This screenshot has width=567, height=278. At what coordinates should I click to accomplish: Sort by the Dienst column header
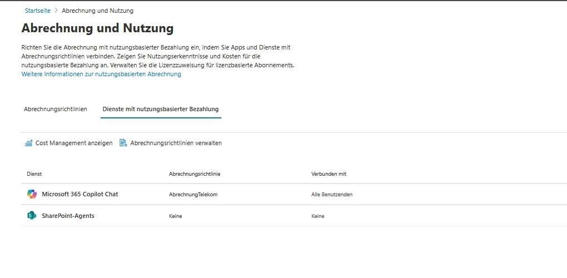[34, 174]
